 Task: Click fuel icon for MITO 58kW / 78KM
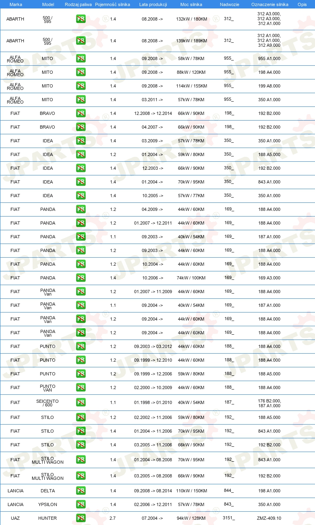[81, 58]
